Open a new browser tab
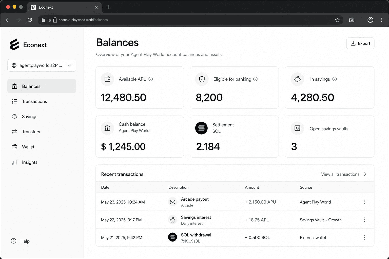The width and height of the screenshot is (389, 259). pyautogui.click(x=108, y=7)
